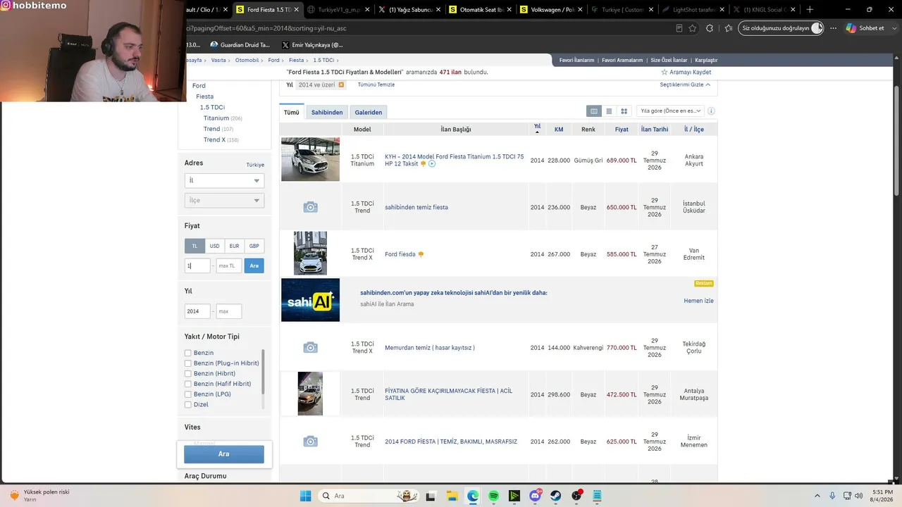Switch to the Galeriden listings tab
The image size is (902, 507).
(369, 112)
